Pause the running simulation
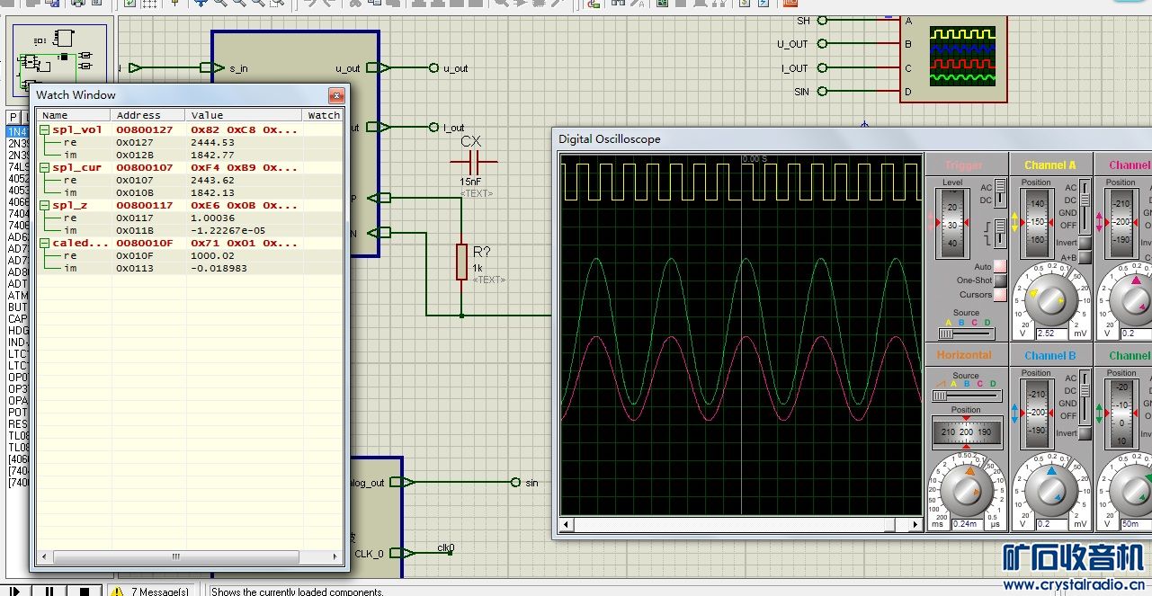 (x=49, y=591)
